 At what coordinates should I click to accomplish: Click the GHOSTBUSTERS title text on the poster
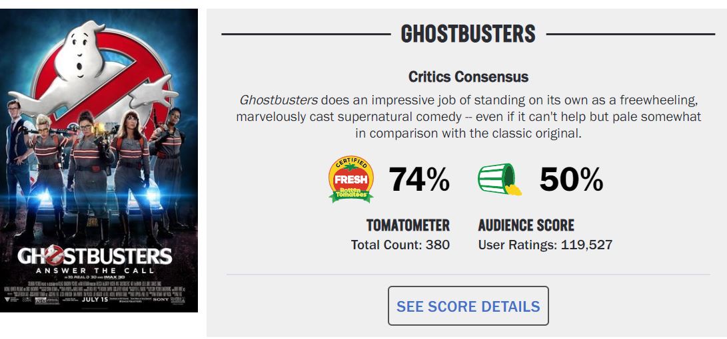(x=95, y=255)
